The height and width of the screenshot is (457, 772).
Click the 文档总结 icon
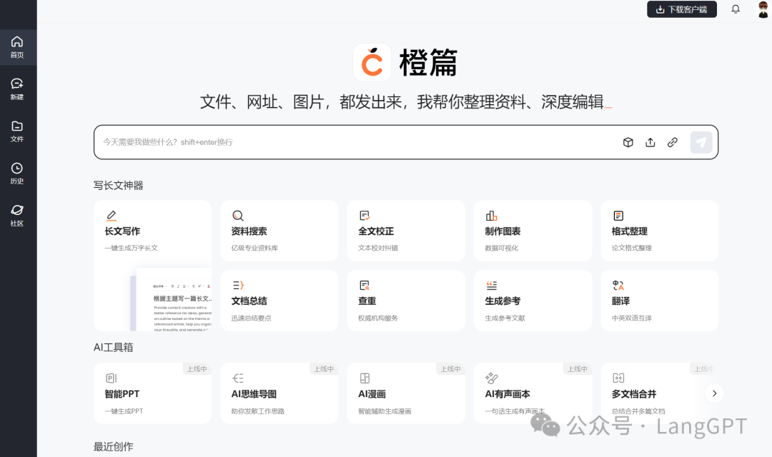pos(238,286)
